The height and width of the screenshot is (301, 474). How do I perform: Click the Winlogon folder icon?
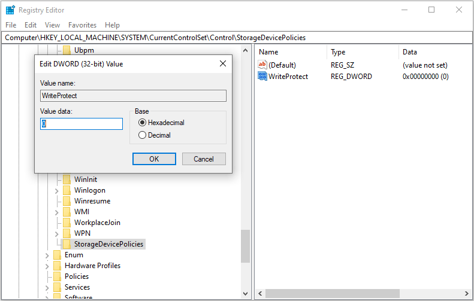click(x=67, y=190)
